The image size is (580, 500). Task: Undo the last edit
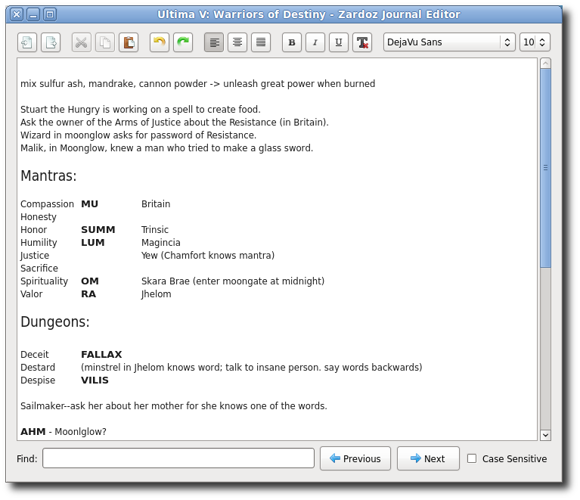coord(160,42)
